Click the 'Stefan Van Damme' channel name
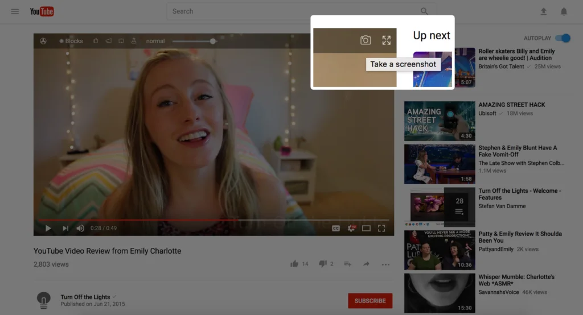 (502, 206)
